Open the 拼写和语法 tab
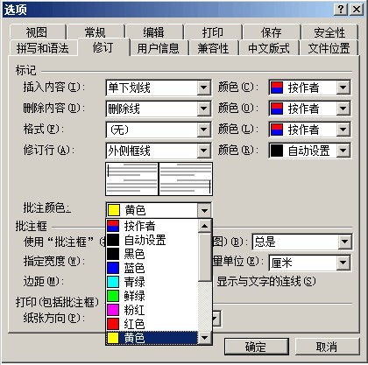 [43, 48]
